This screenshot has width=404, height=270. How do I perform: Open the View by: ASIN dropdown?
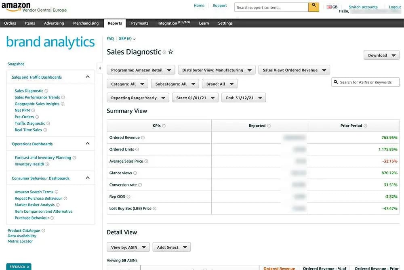click(128, 247)
